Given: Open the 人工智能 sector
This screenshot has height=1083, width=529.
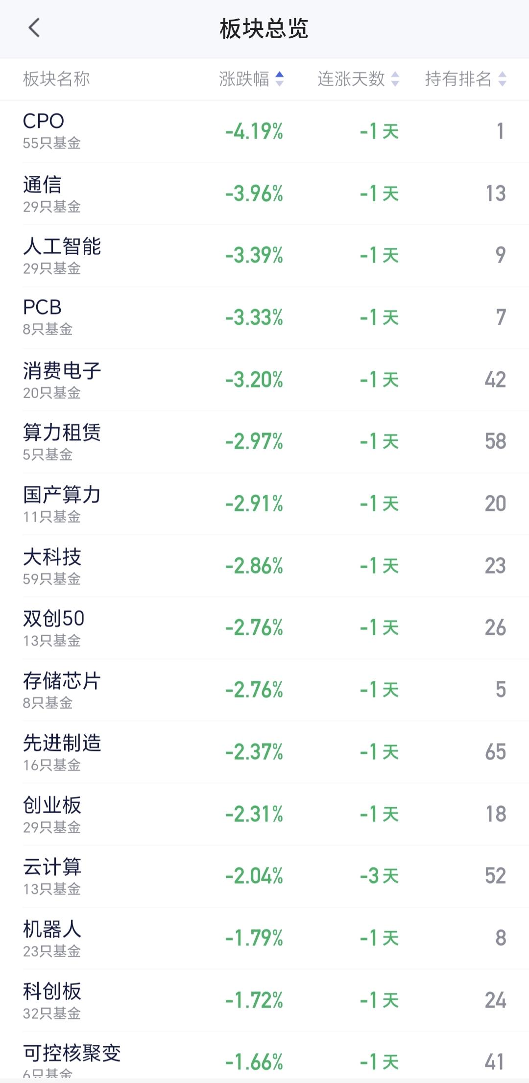Looking at the screenshot, I should click(x=264, y=256).
